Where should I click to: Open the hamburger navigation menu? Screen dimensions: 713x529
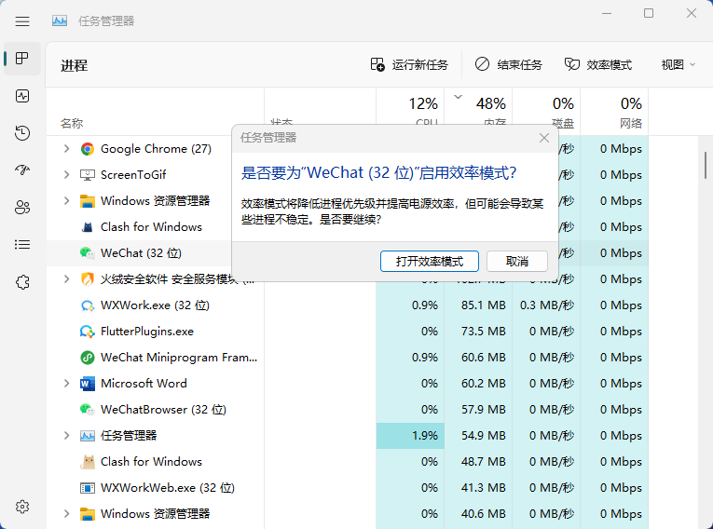[x=21, y=21]
